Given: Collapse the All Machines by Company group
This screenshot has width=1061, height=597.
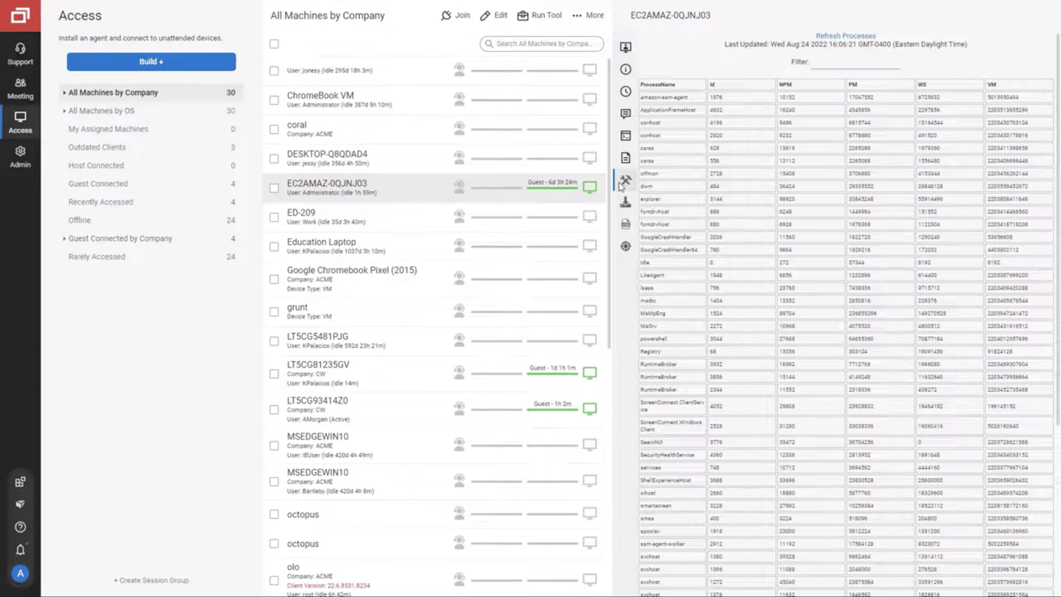Looking at the screenshot, I should [64, 92].
